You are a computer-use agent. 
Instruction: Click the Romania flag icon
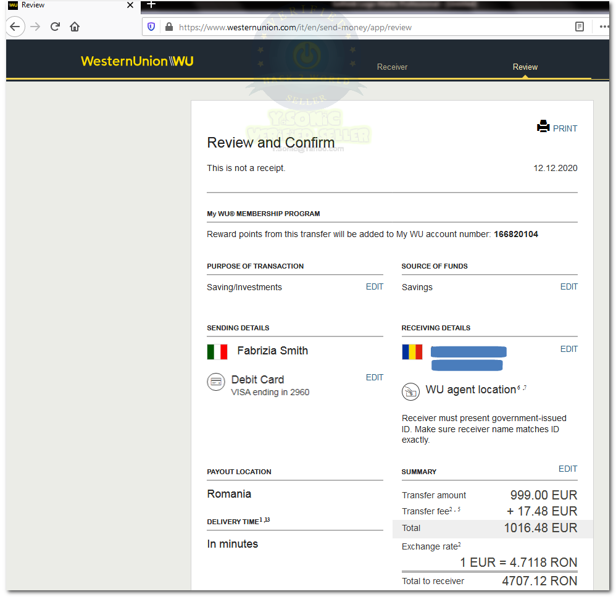pyautogui.click(x=412, y=352)
